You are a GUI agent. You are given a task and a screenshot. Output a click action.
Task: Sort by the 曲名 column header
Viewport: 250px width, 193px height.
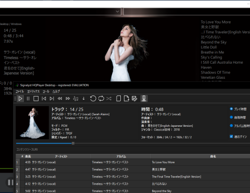click(x=213, y=156)
